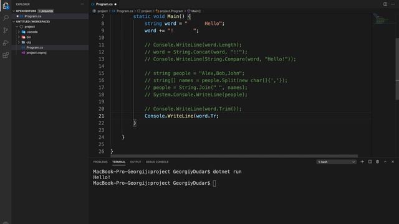Select the Program.cs editor tab
Image resolution: width=399 pixels, height=224 pixels.
pos(104,4)
